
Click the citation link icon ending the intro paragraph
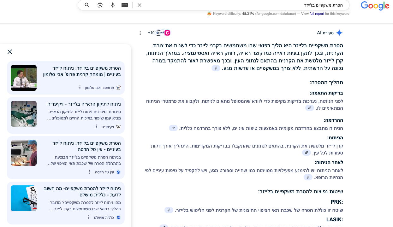click(x=216, y=68)
